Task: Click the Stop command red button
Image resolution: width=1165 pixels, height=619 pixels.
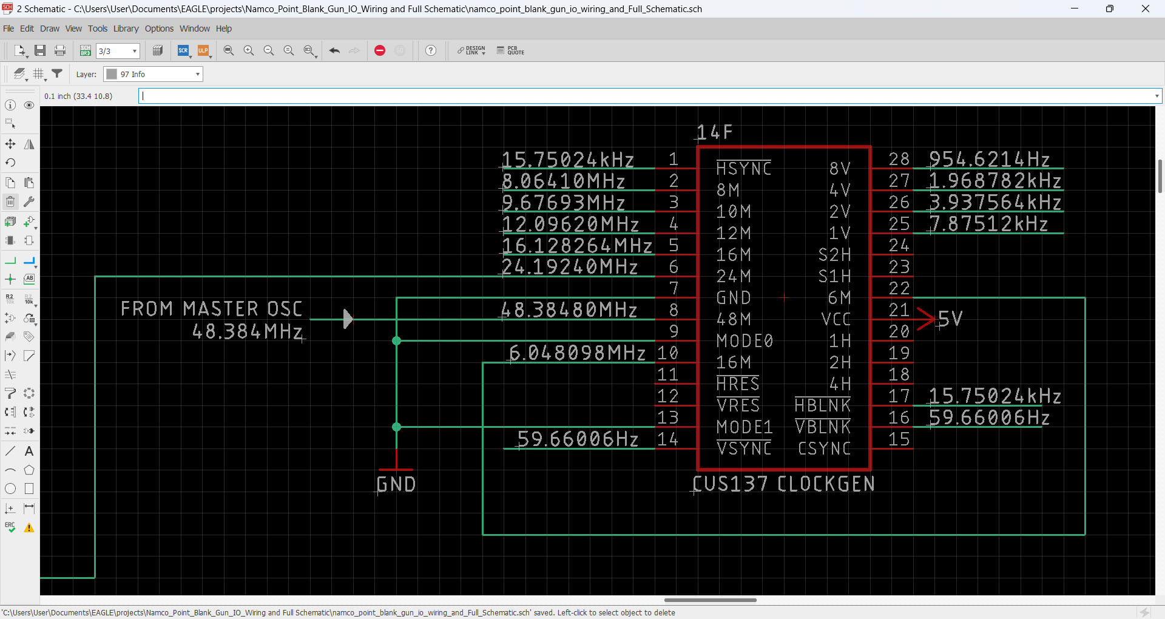Action: (x=380, y=51)
